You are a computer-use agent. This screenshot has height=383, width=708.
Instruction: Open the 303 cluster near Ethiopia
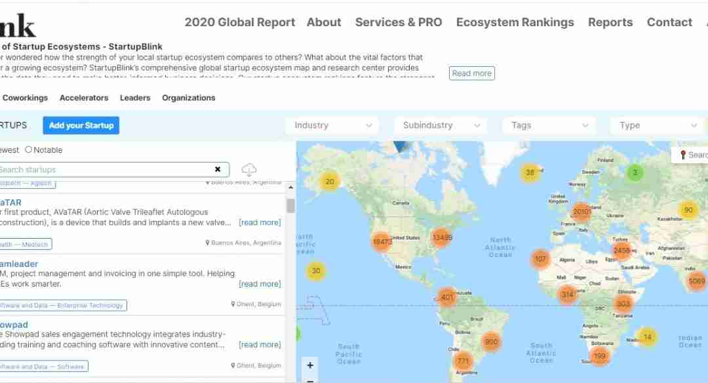623,304
